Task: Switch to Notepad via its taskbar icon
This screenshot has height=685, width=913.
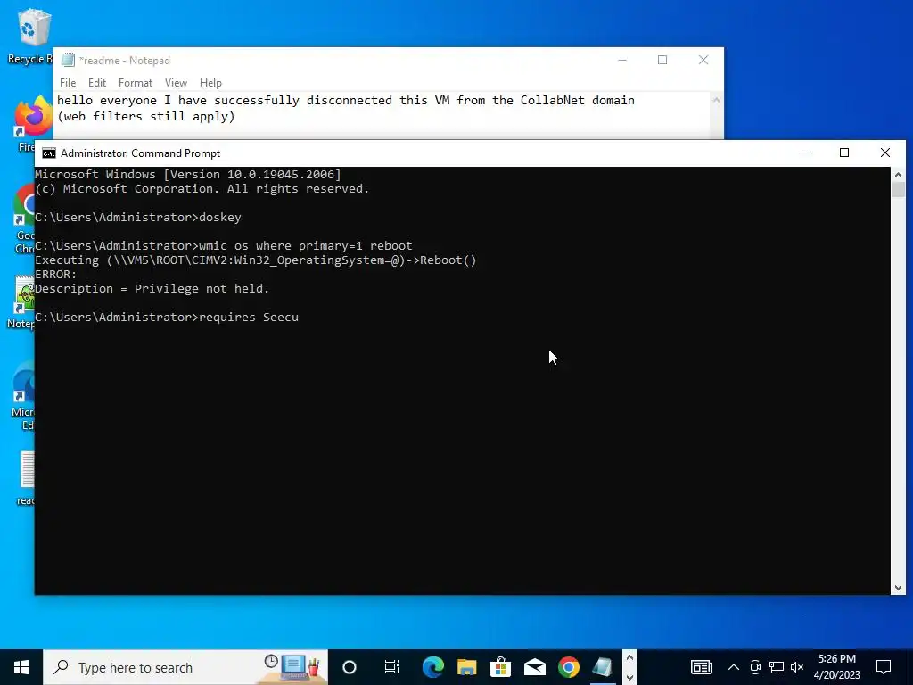Action: [x=603, y=667]
